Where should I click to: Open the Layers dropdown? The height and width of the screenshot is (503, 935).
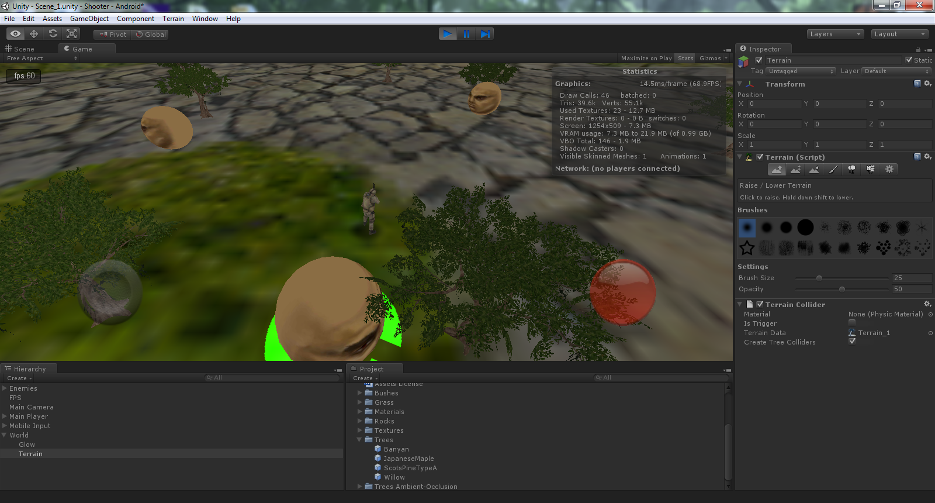pos(834,34)
